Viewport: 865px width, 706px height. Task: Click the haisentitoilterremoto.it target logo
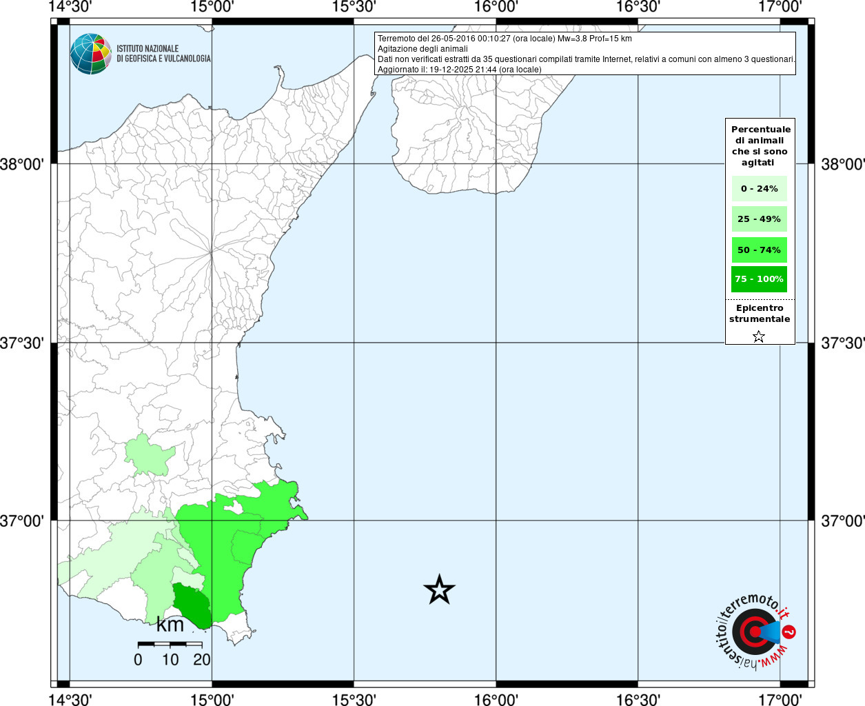click(755, 632)
